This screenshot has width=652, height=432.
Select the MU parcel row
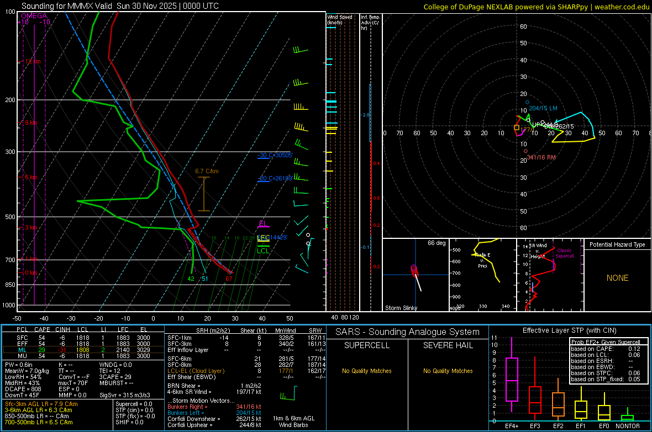(x=83, y=356)
